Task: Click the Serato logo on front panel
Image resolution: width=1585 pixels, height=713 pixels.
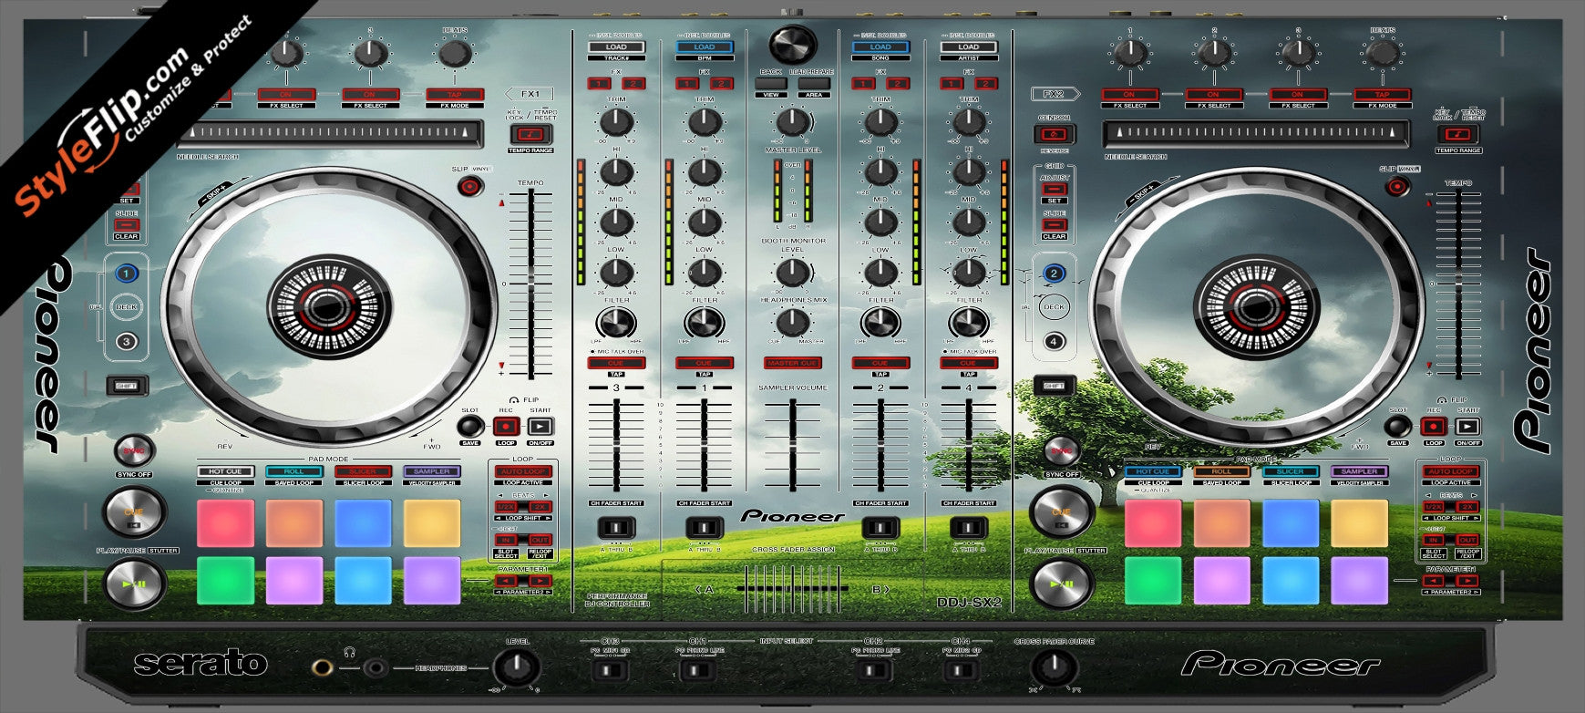Action: pyautogui.click(x=201, y=664)
